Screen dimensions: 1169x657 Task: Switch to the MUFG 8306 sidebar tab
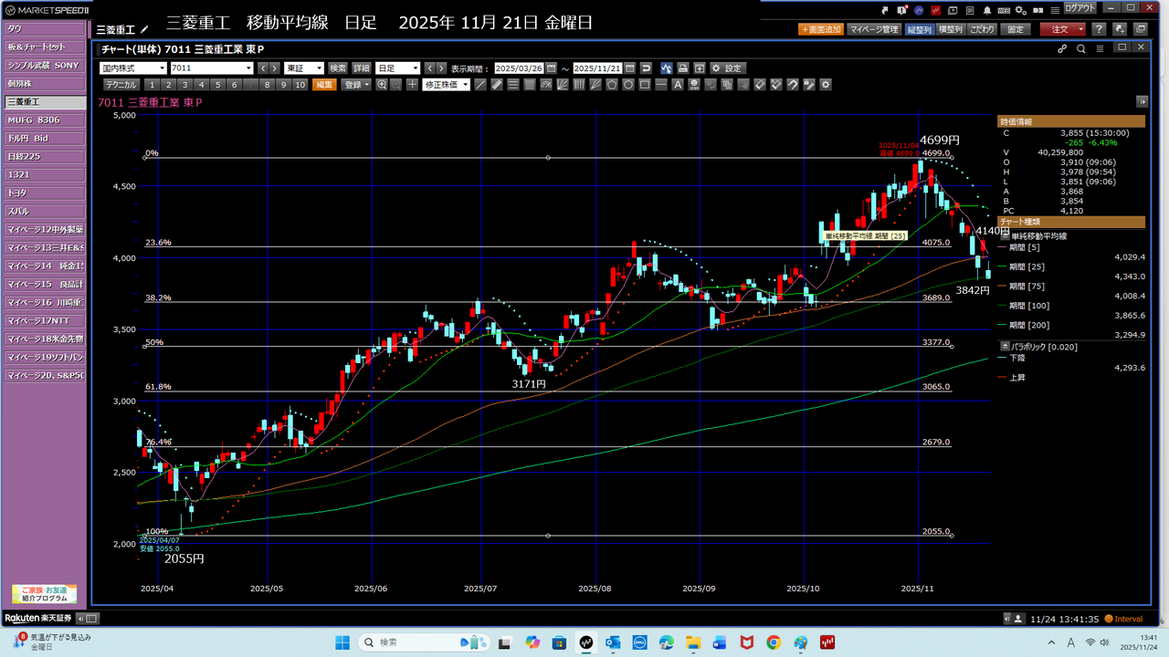point(44,120)
